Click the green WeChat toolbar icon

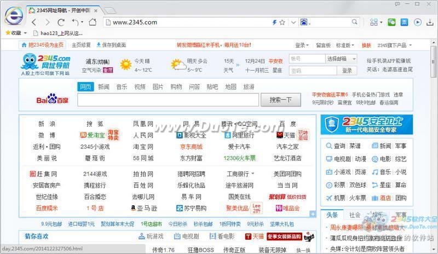click(391, 22)
